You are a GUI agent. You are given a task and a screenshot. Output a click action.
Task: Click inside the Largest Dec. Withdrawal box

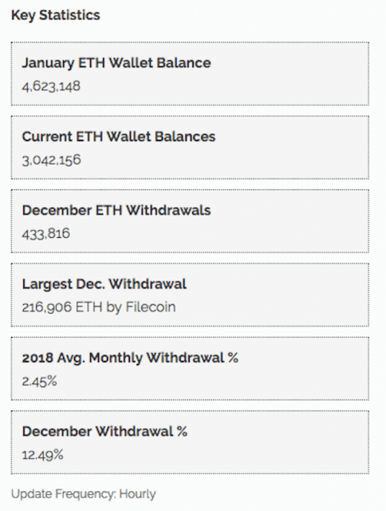[190, 295]
